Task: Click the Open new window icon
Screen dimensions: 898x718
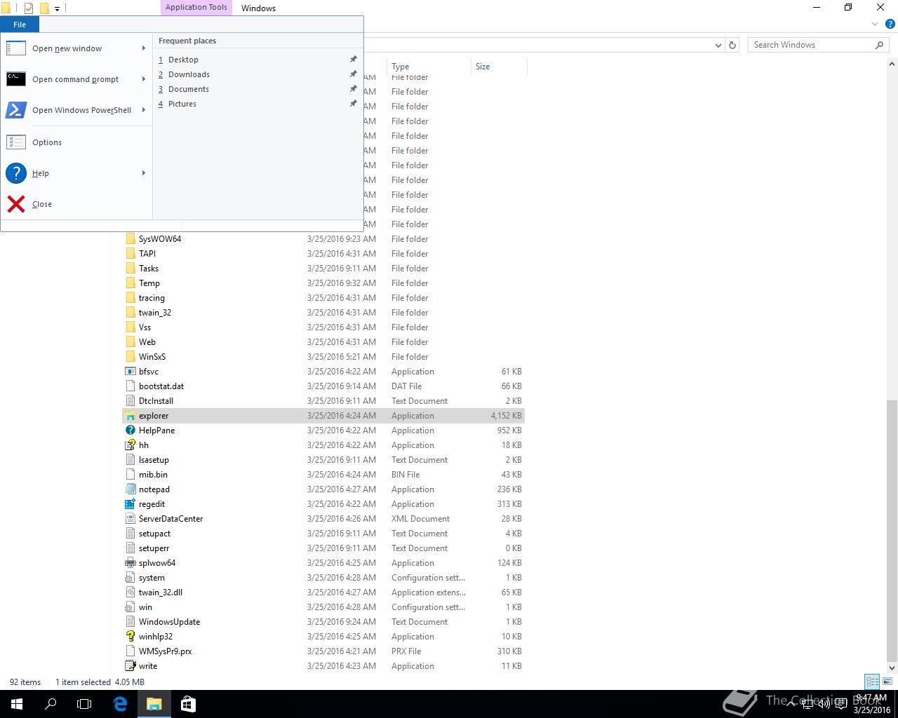Action: pos(16,48)
